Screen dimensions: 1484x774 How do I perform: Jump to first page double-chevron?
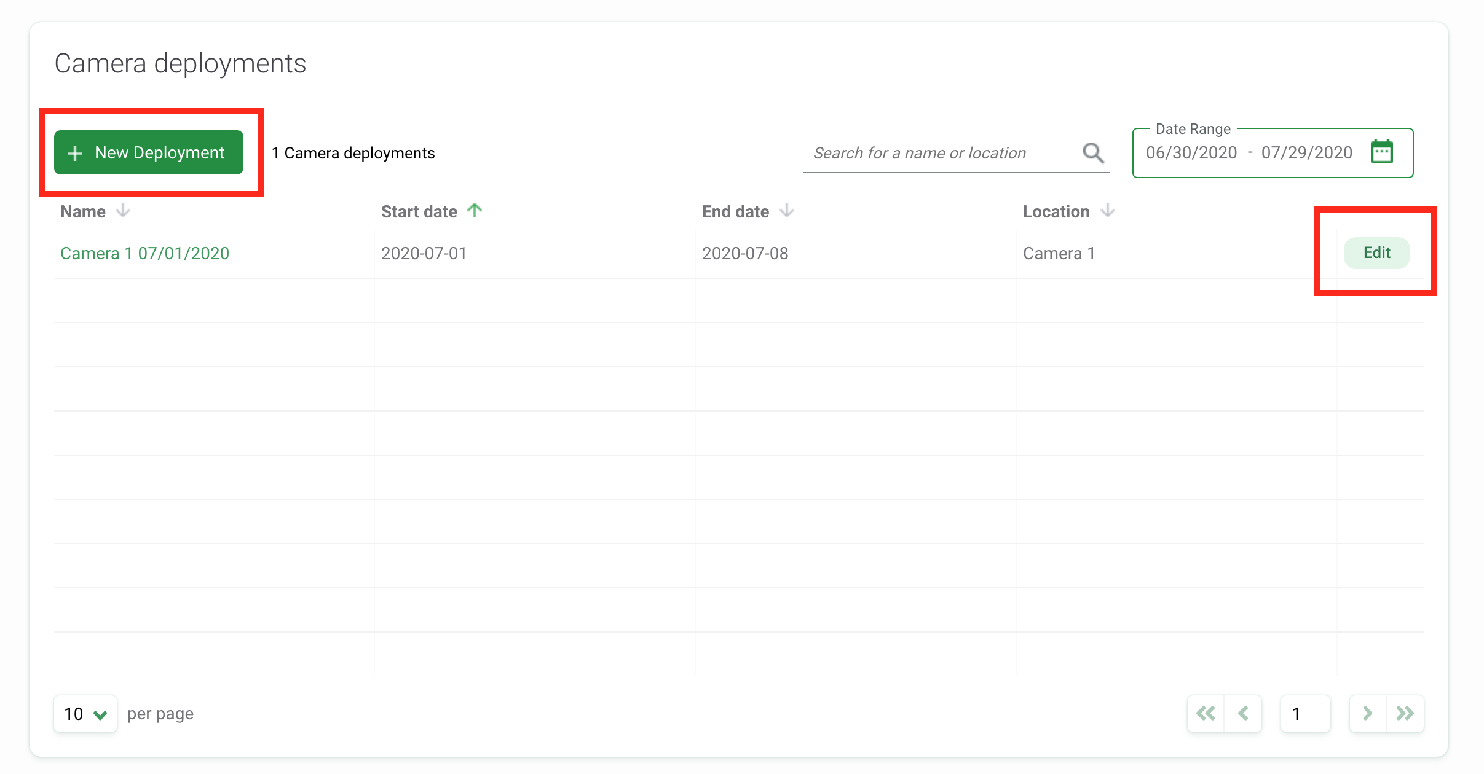1206,713
